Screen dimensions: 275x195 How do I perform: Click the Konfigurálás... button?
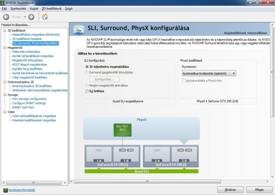(x=104, y=79)
